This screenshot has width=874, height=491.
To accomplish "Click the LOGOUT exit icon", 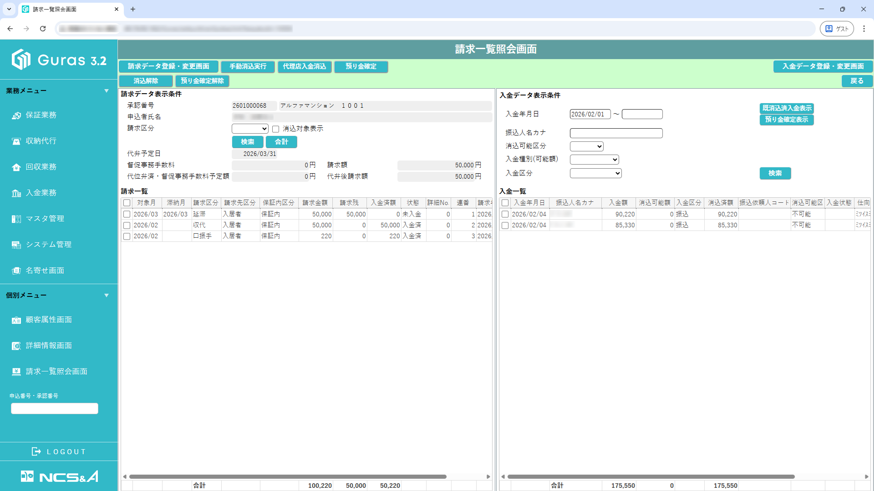I will (36, 451).
